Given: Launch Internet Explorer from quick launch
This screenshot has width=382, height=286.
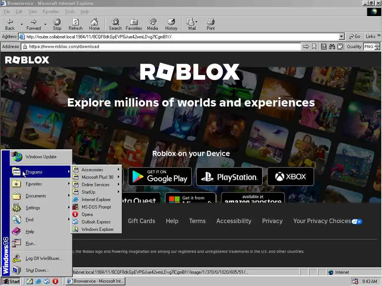Looking at the screenshot, I should (38, 281).
